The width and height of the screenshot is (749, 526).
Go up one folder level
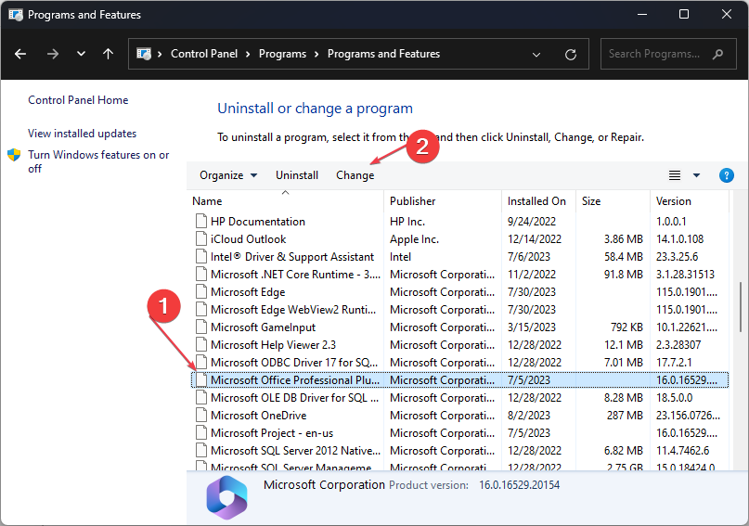[108, 54]
